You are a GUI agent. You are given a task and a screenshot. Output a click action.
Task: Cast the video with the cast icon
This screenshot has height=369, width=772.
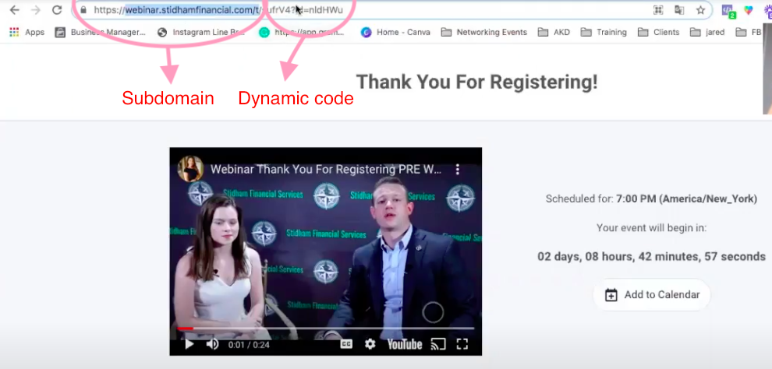coord(437,344)
